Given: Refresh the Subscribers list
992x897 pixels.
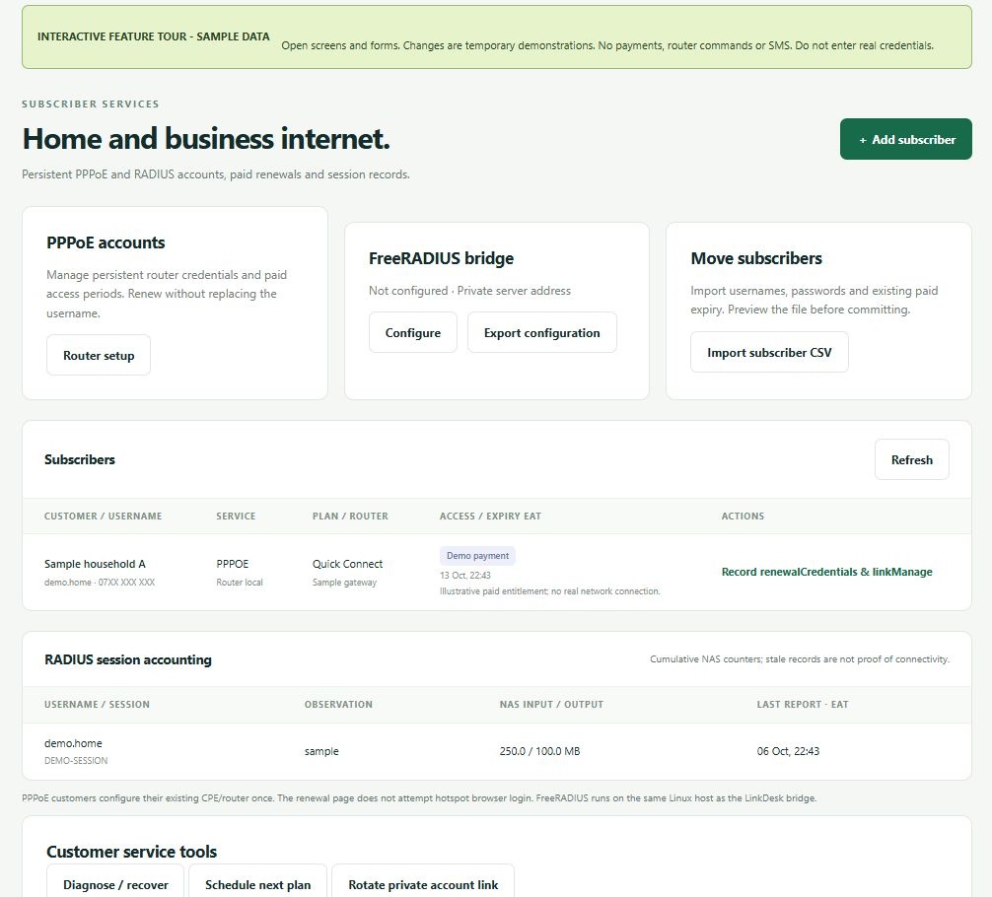Looking at the screenshot, I should pyautogui.click(x=912, y=460).
